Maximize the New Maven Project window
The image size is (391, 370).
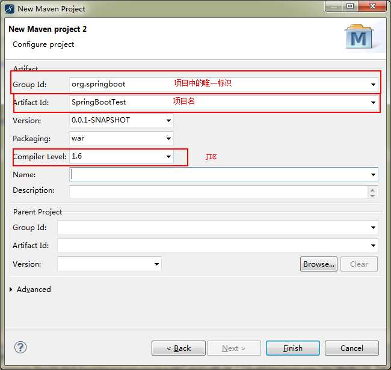point(350,6)
